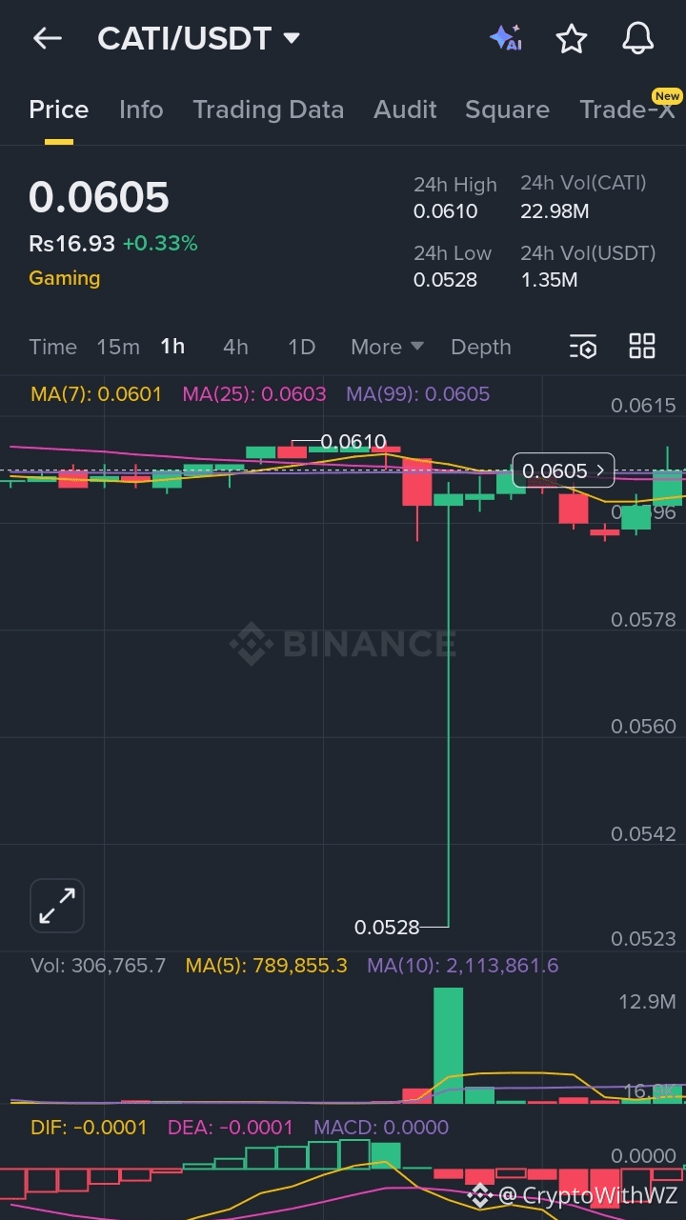Tap the DIF: -0.0001 indicator label
686x1220 pixels.
tap(90, 1128)
